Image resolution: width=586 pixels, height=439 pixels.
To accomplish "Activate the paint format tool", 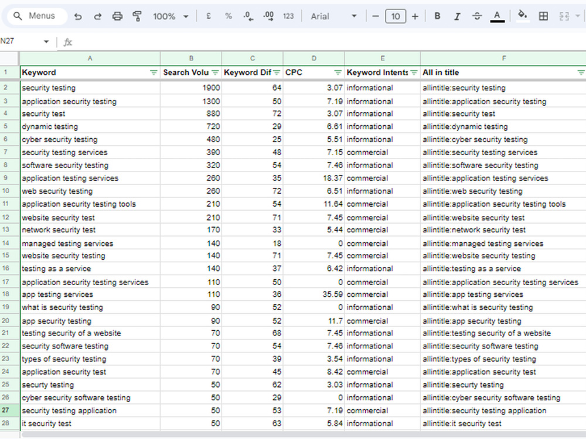I will point(137,16).
